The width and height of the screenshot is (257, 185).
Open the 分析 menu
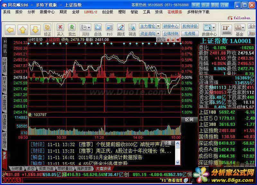[x=31, y=12]
